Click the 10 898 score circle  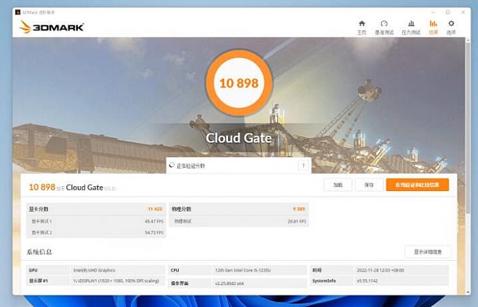(238, 83)
